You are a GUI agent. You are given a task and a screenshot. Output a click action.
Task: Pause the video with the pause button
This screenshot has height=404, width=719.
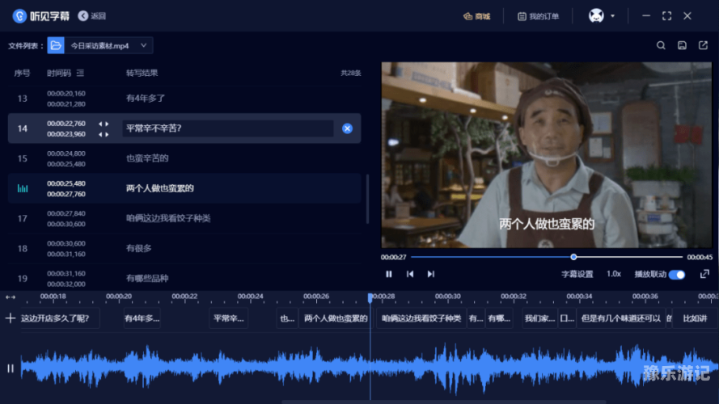[389, 274]
